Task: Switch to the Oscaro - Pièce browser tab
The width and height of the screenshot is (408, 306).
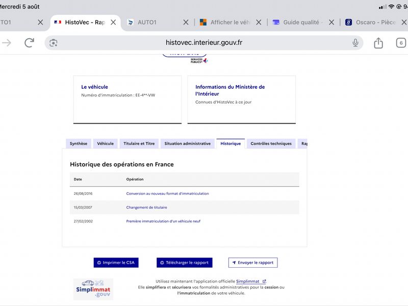Action: pos(371,22)
